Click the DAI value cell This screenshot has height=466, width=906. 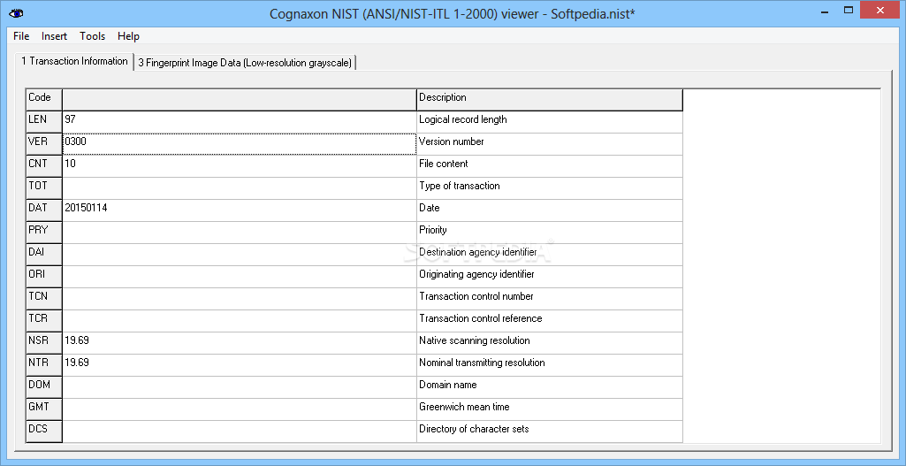pyautogui.click(x=240, y=255)
